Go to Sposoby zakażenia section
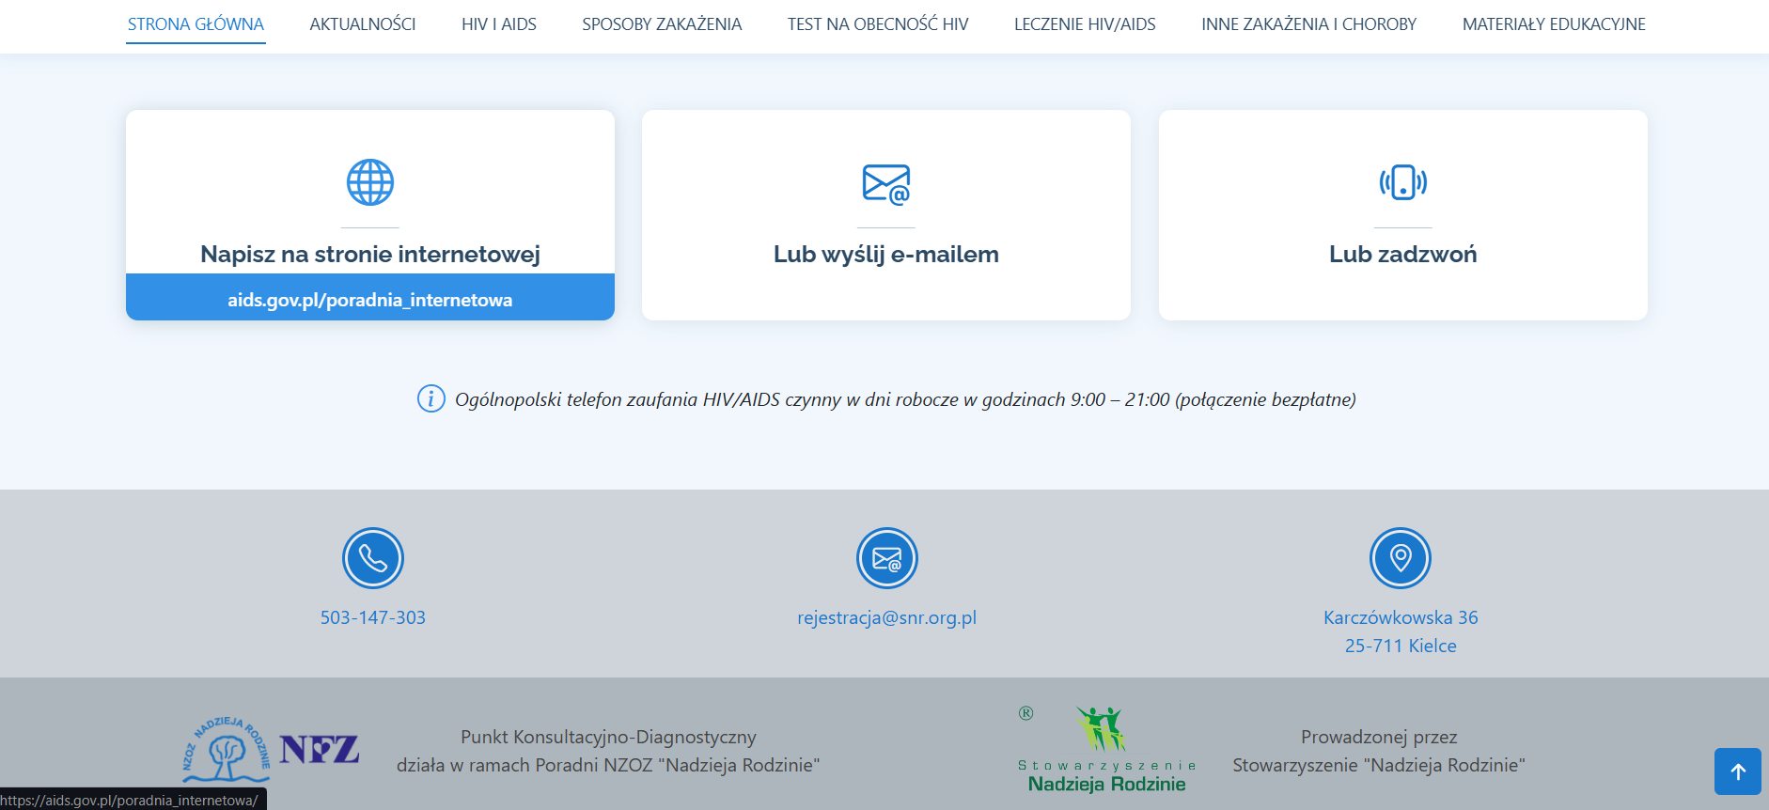The height and width of the screenshot is (810, 1769). point(662,24)
